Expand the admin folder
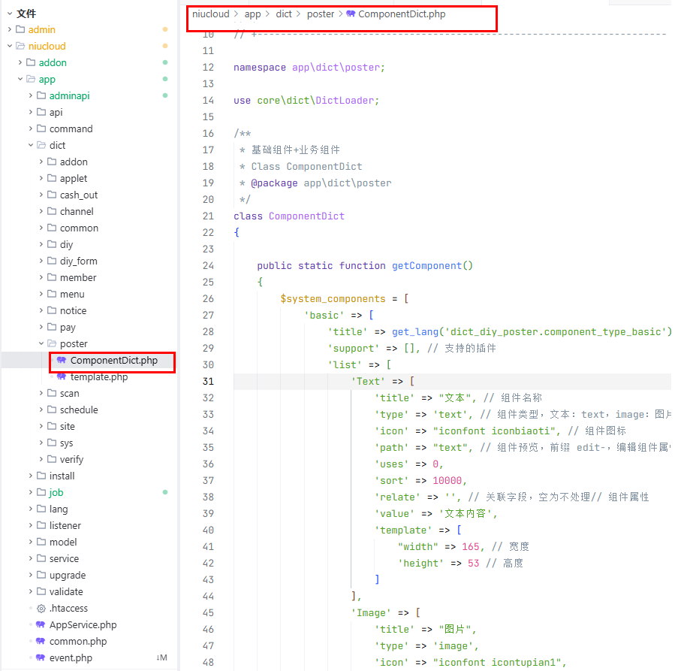Image resolution: width=675 pixels, height=671 pixels. click(10, 29)
